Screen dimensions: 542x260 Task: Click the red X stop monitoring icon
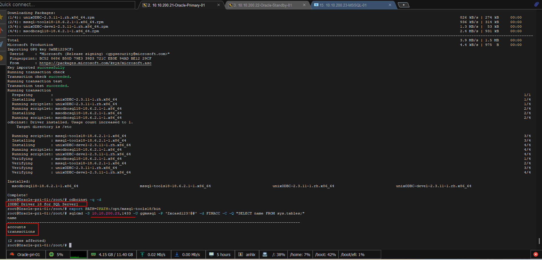536,255
